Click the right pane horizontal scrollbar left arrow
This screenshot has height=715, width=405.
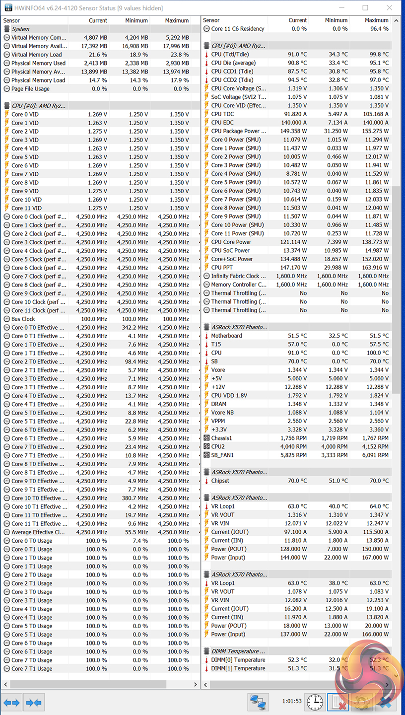pyautogui.click(x=205, y=684)
